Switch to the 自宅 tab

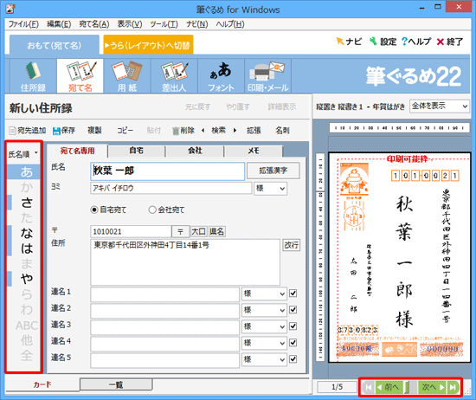click(136, 151)
